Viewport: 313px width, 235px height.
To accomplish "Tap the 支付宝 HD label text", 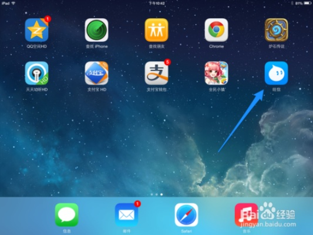I will click(x=97, y=89).
